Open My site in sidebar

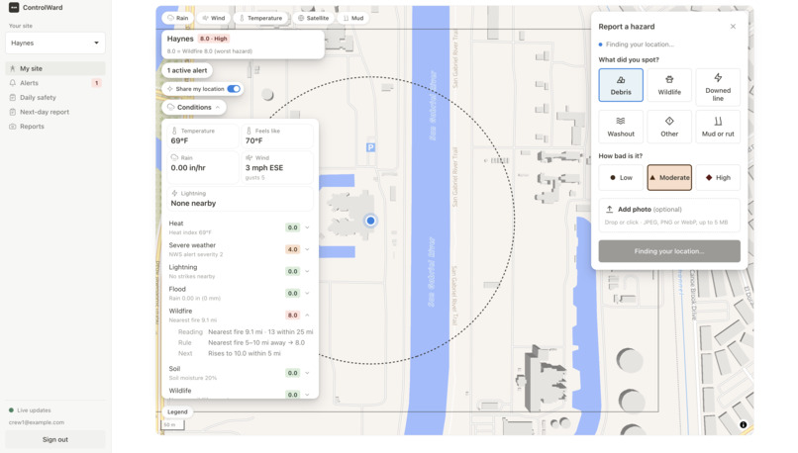tap(55, 68)
